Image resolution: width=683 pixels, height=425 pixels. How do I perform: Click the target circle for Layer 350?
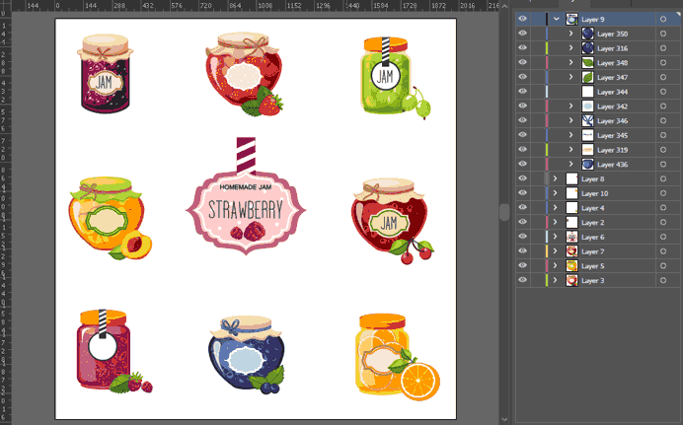coord(663,34)
